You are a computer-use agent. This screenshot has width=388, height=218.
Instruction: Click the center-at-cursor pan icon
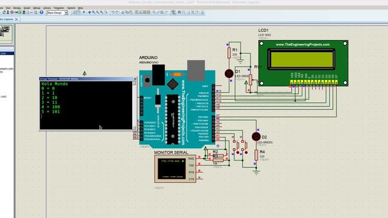pyautogui.click(x=90, y=12)
